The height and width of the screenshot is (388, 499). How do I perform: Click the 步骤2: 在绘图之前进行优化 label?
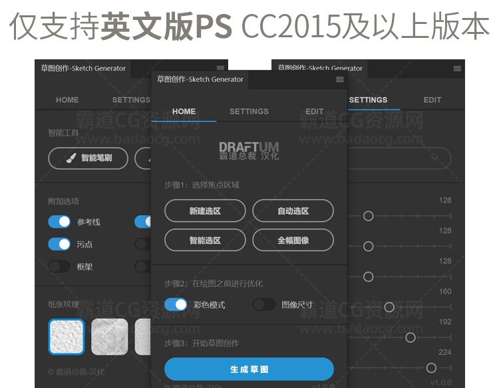click(214, 284)
